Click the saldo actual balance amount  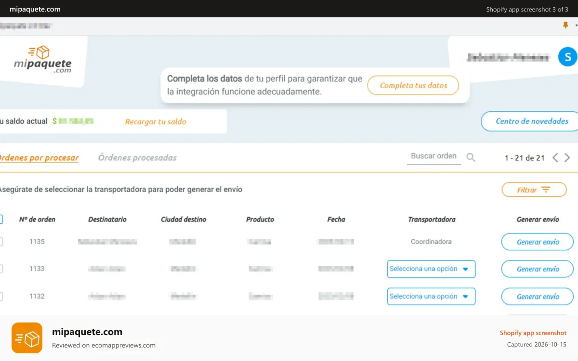(73, 121)
